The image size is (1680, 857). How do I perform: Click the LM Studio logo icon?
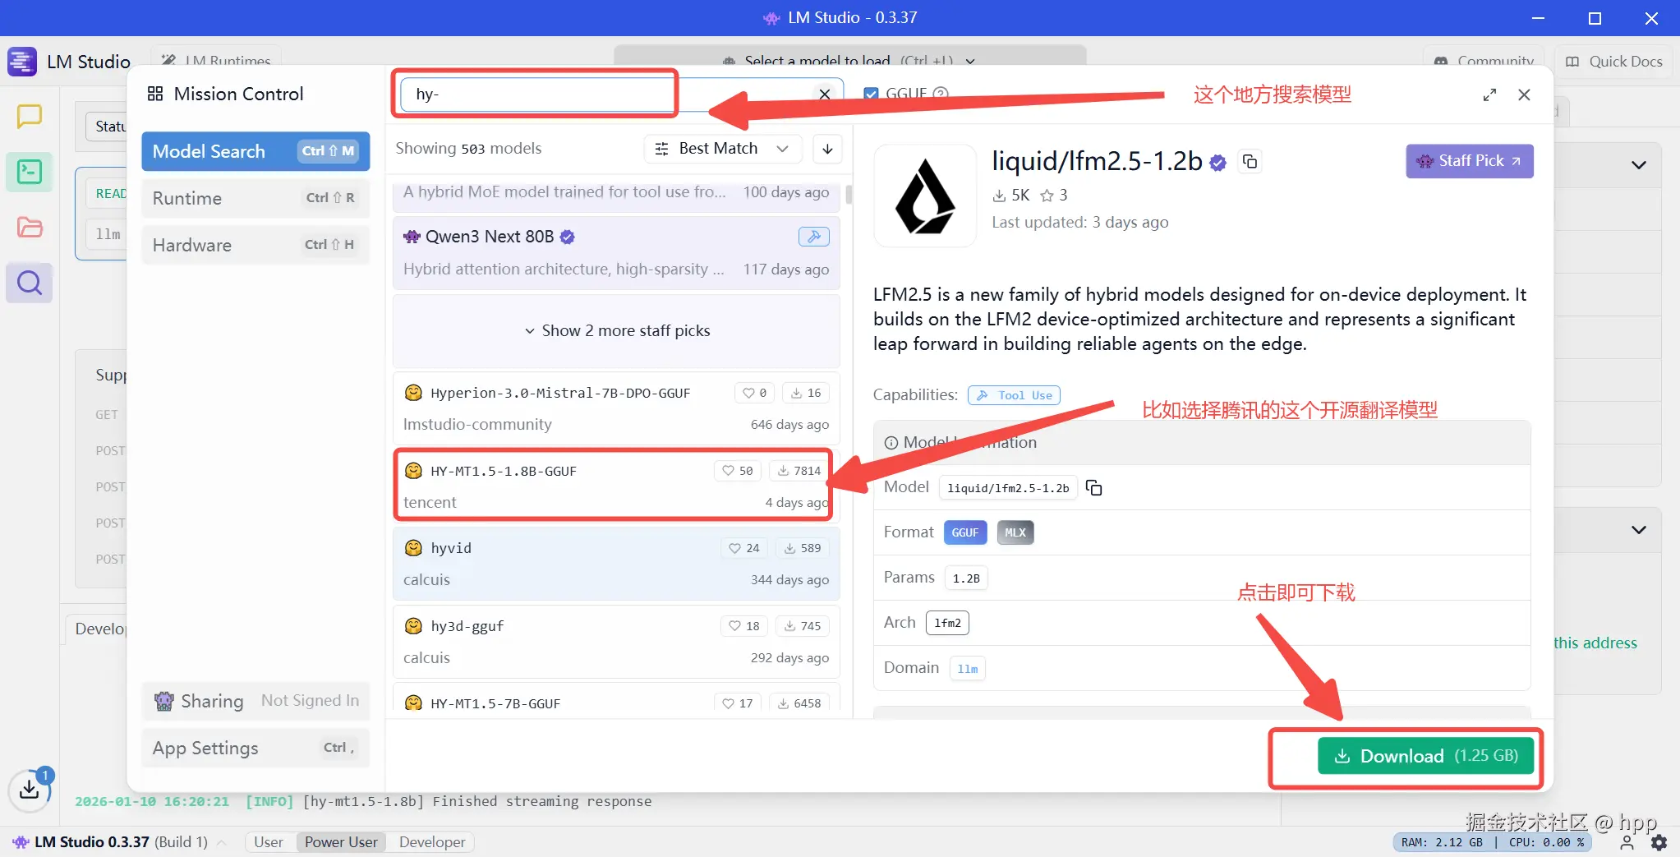(22, 62)
